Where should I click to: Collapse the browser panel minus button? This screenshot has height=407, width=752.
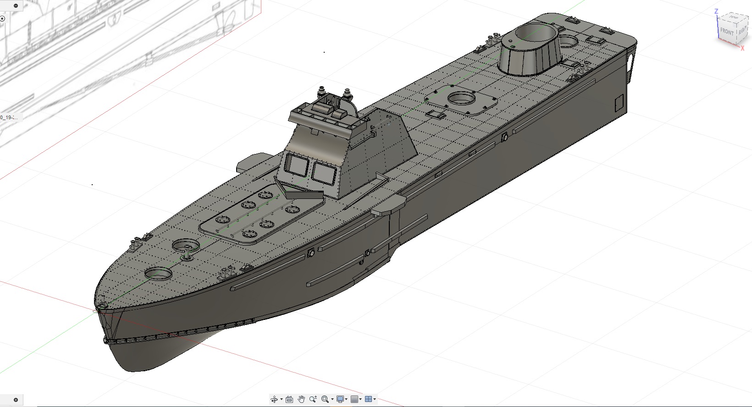tap(17, 6)
